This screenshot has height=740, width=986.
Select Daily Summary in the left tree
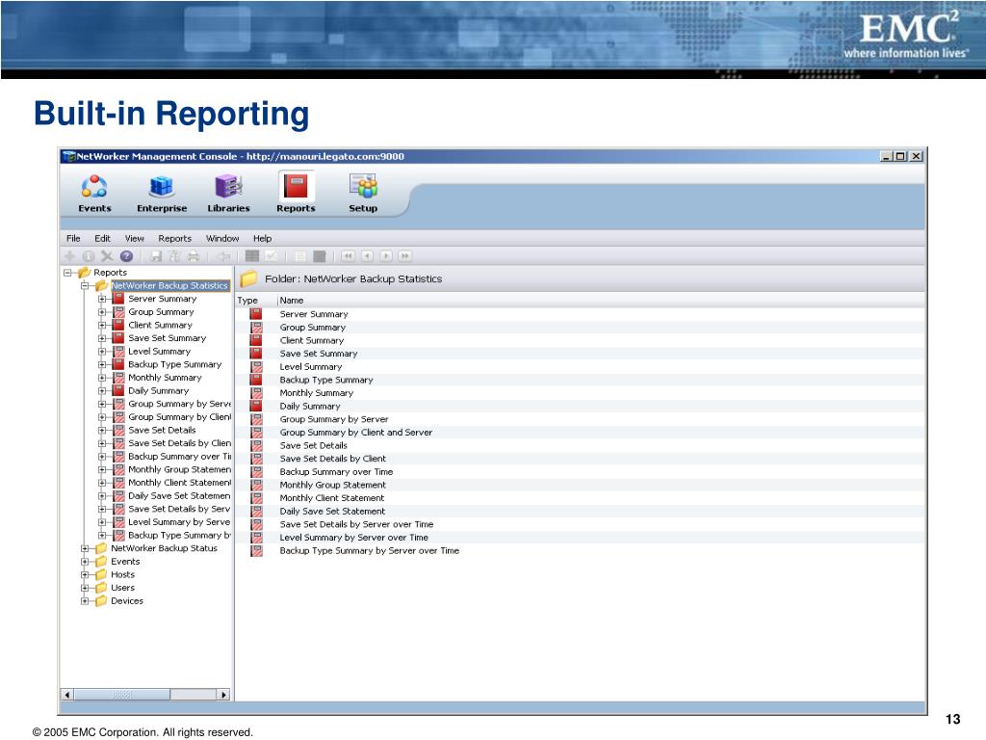tap(159, 391)
